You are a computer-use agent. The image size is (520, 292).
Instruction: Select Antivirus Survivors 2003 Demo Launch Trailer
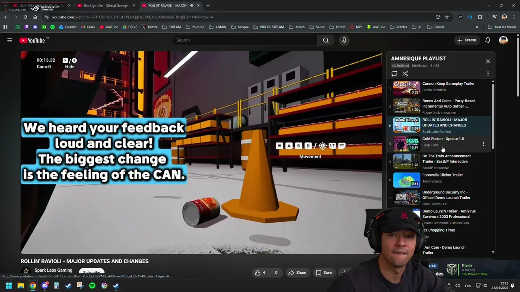[449, 214]
